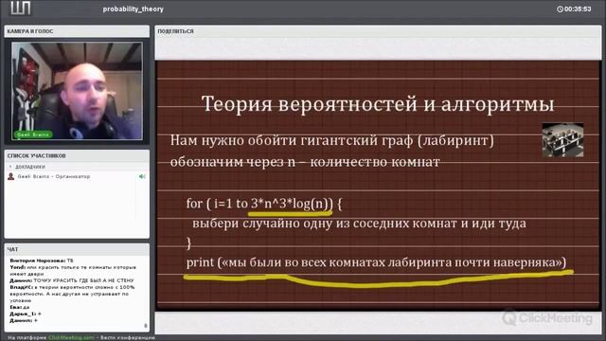Image resolution: width=606 pixels, height=341 pixels.
Task: Click the ЧАТ panel header
Action: [x=77, y=249]
